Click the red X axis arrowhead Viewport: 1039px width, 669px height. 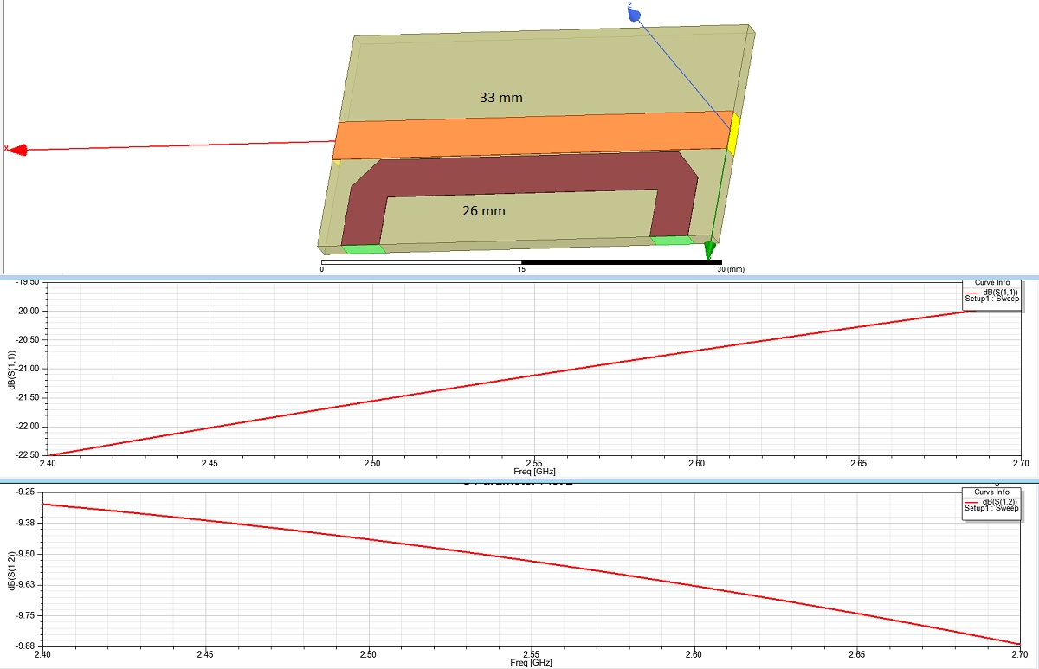[16, 150]
